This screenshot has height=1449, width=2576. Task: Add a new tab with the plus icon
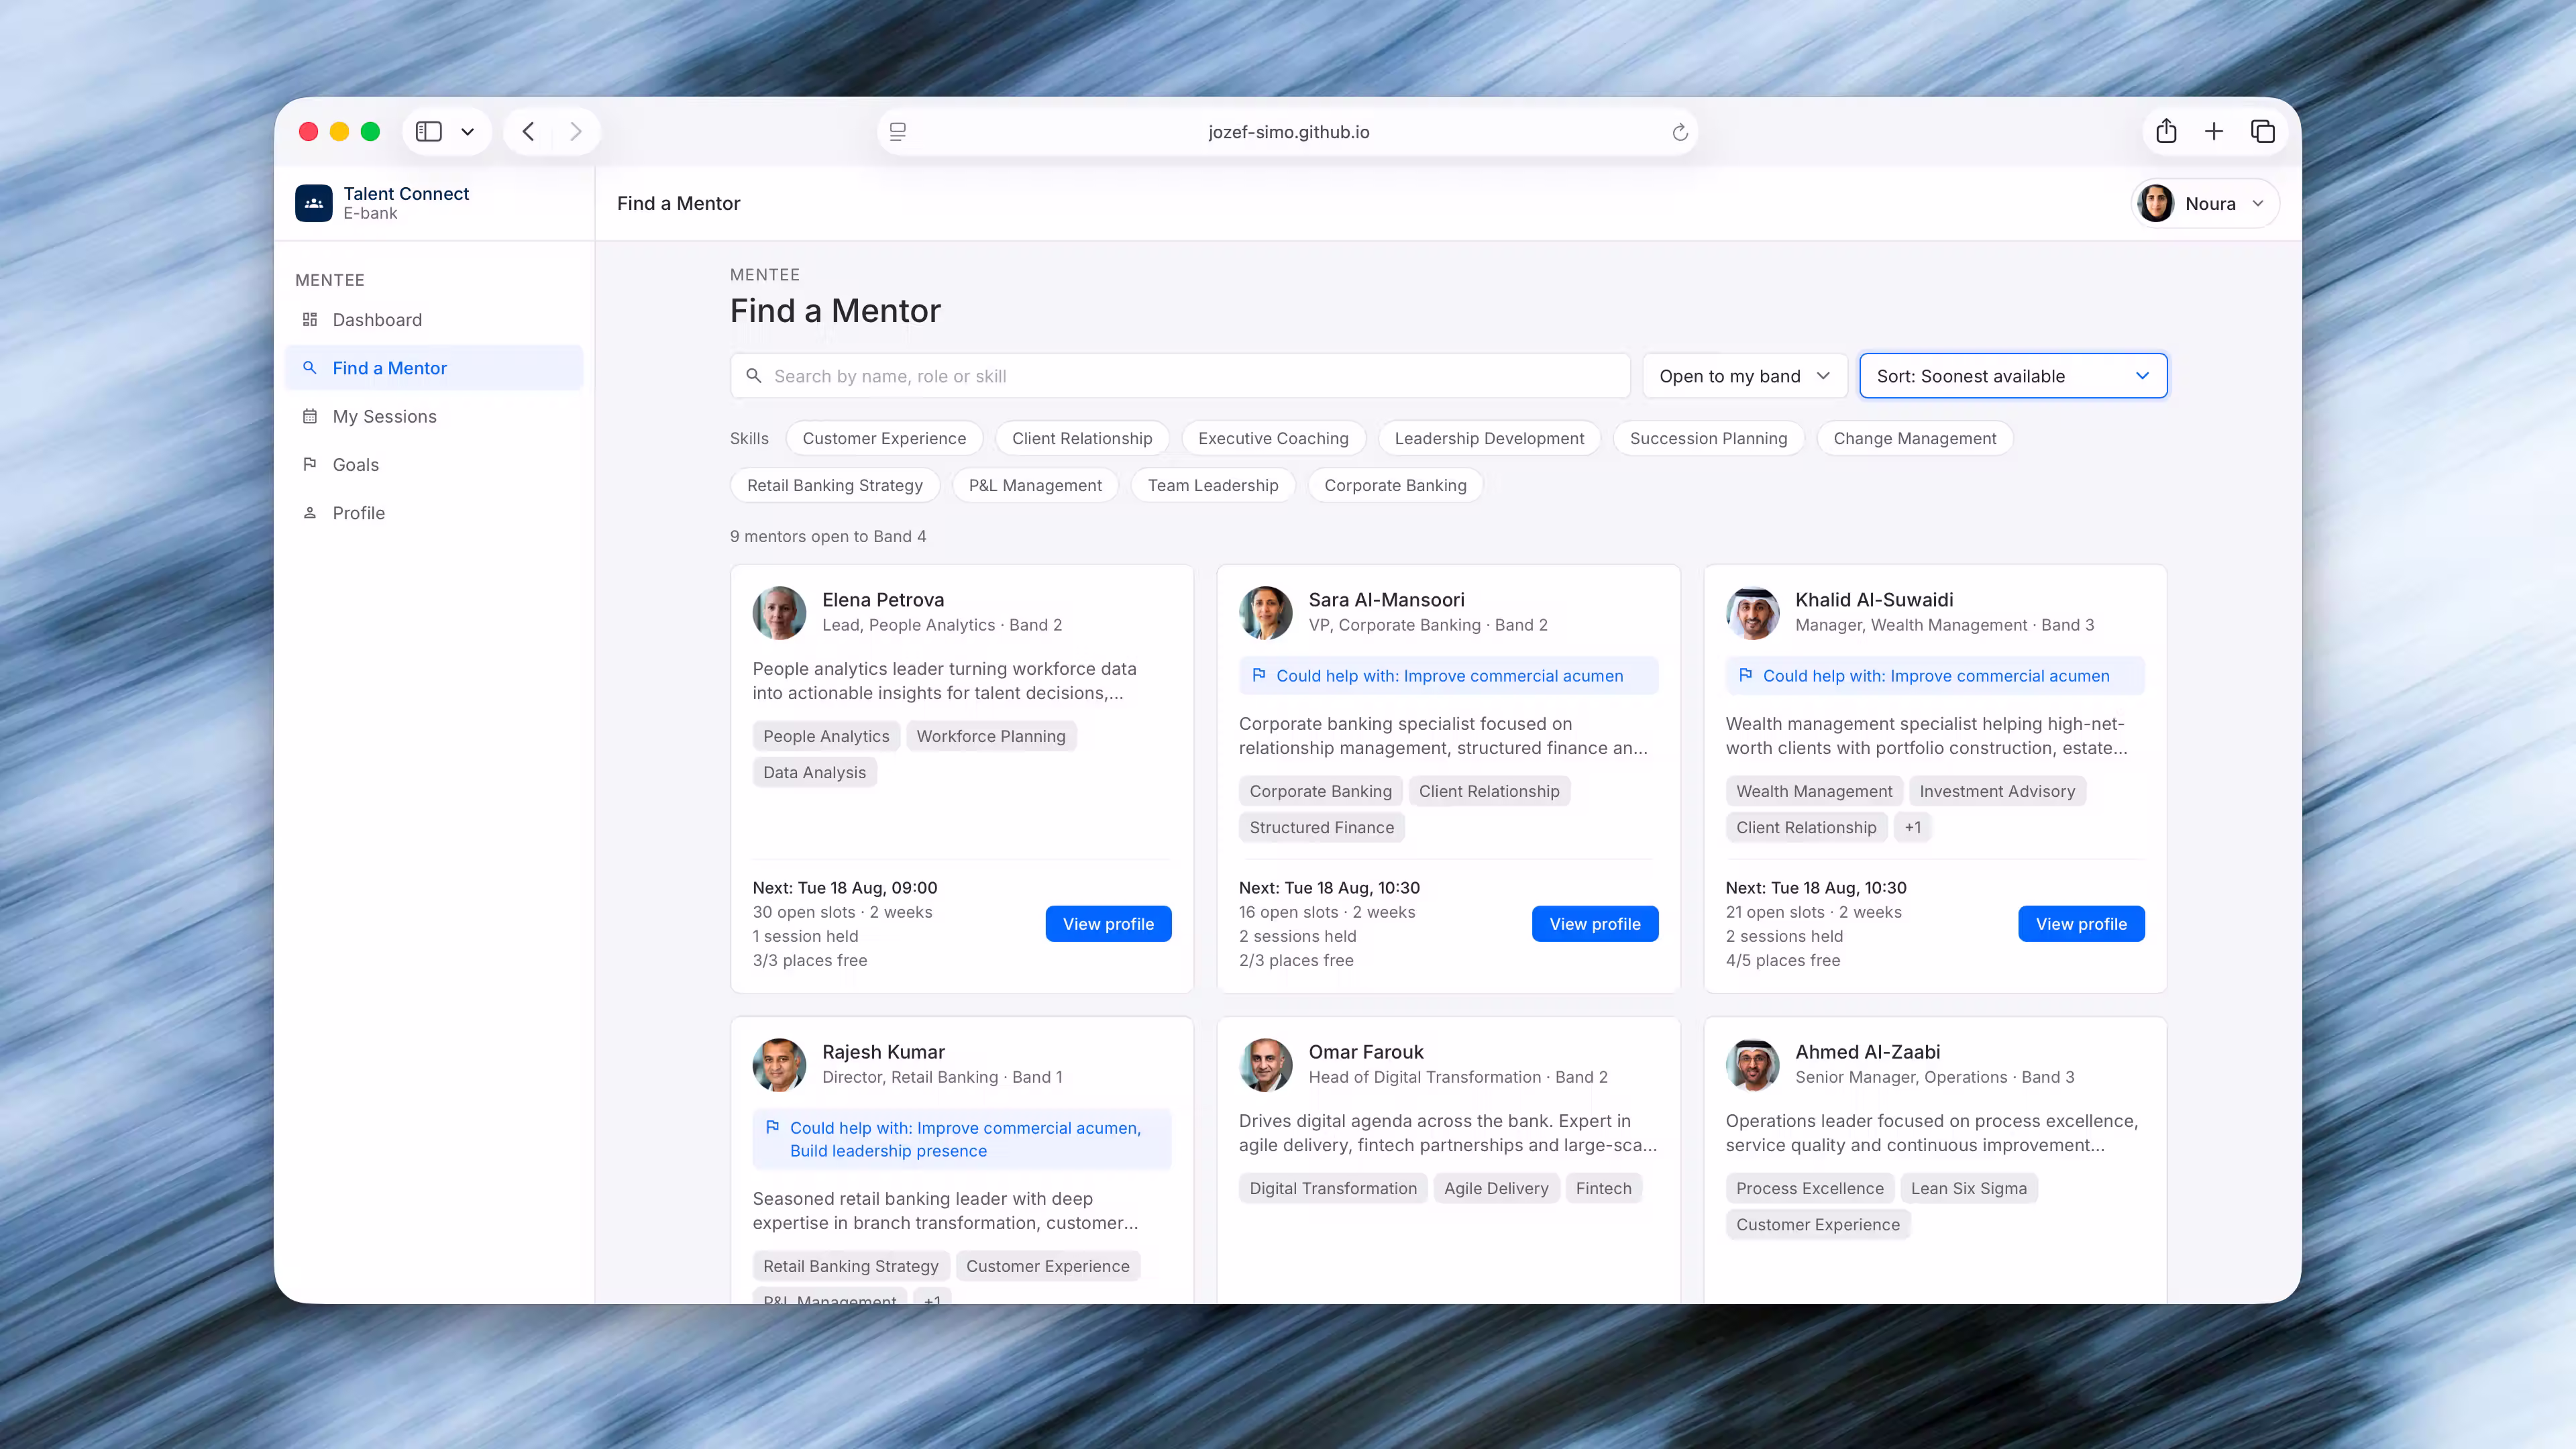click(2214, 131)
